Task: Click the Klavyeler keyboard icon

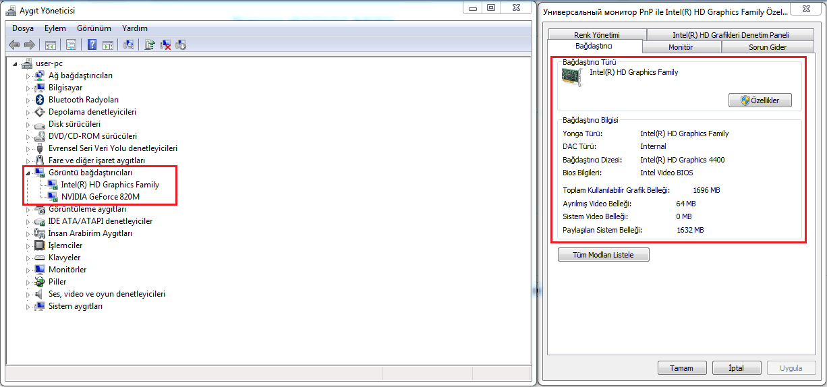Action: 40,258
